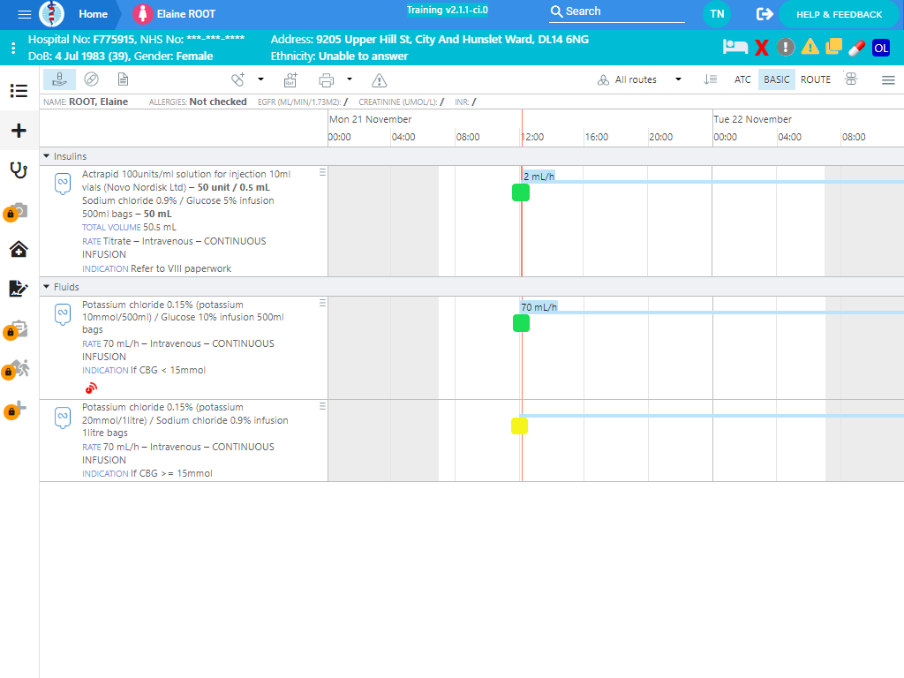Open Help & Feedback
This screenshot has height=678, width=904.
839,14
